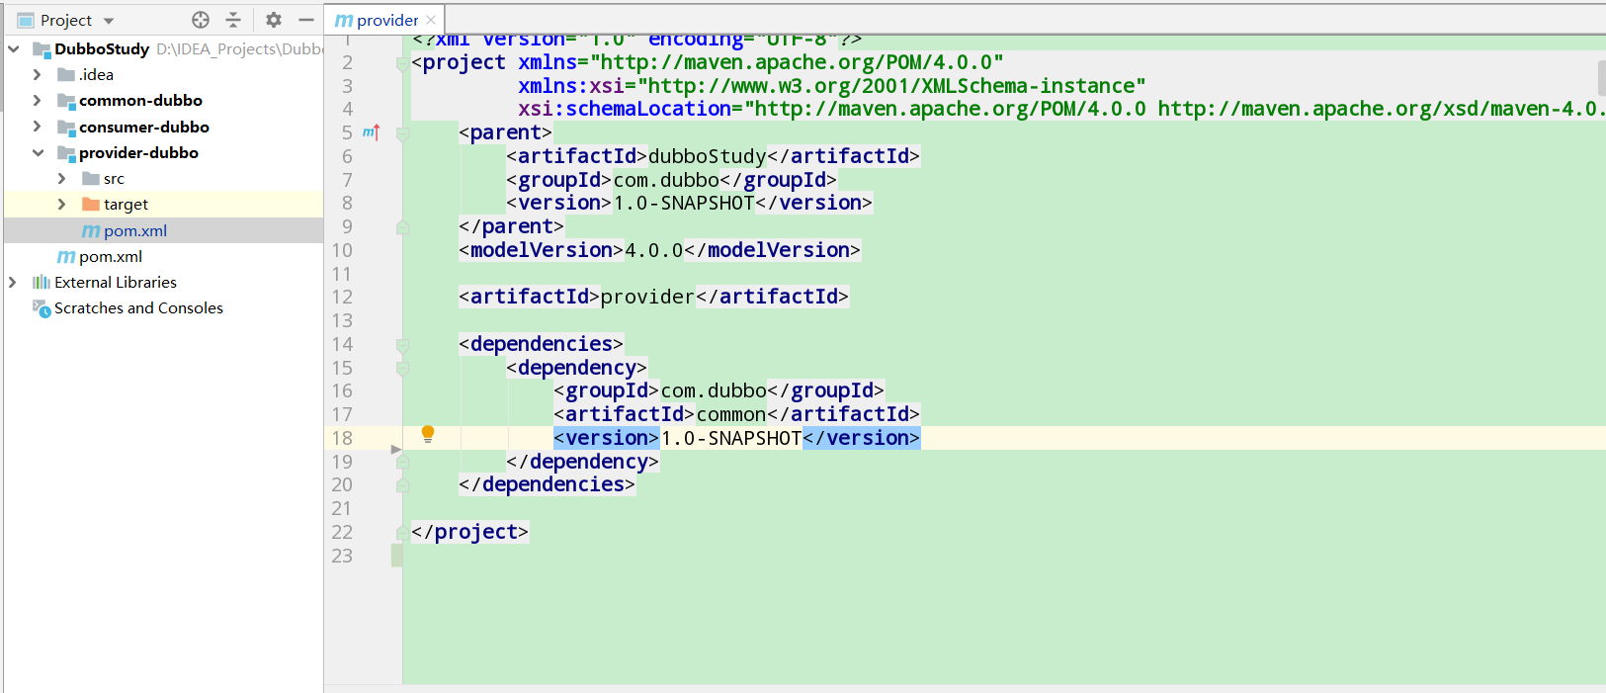1606x693 pixels.
Task: Open the root pom.xml file
Action: click(111, 256)
